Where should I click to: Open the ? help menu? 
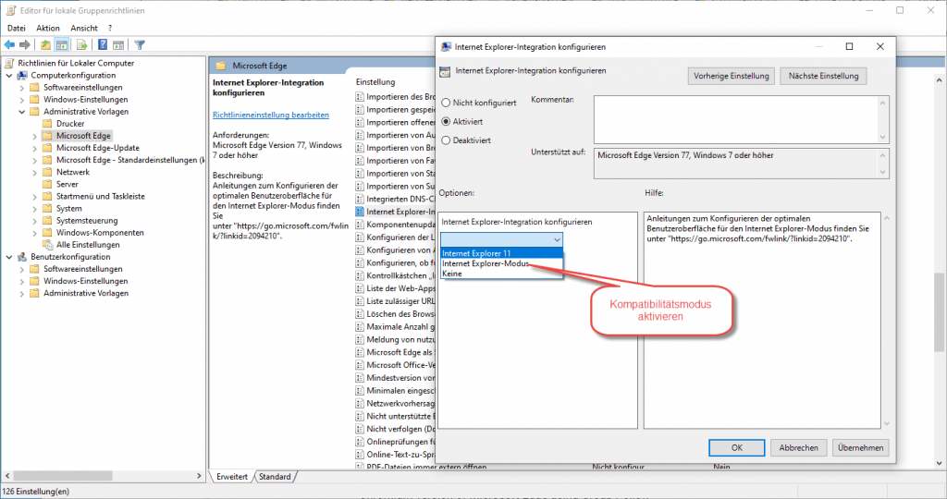click(x=110, y=28)
